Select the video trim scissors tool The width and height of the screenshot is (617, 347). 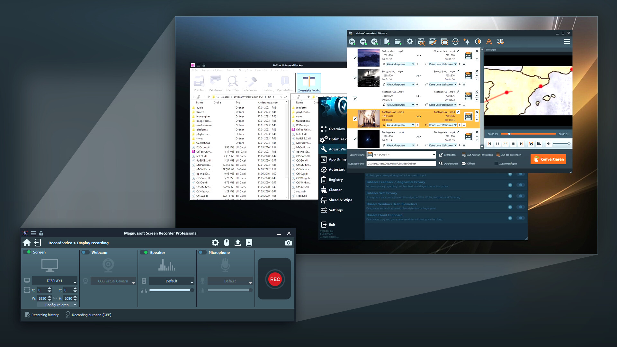422,42
